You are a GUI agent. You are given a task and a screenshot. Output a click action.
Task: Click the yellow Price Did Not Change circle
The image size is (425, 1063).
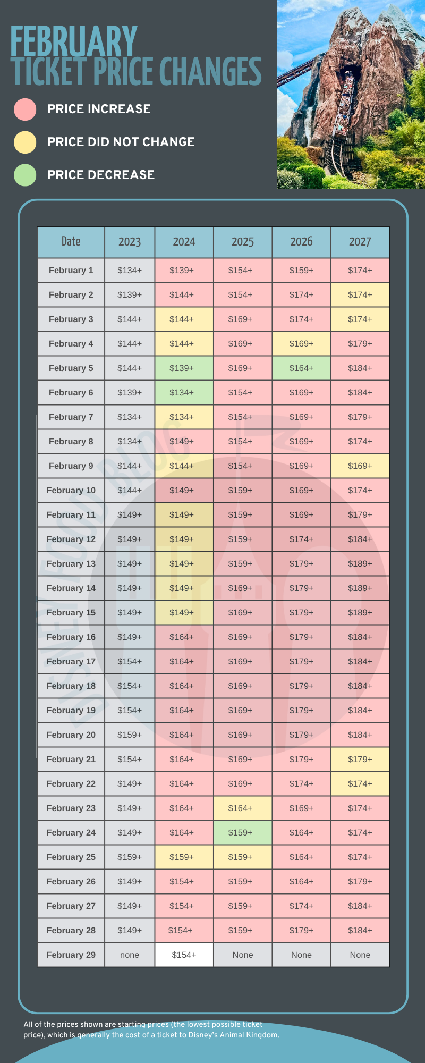tap(25, 142)
